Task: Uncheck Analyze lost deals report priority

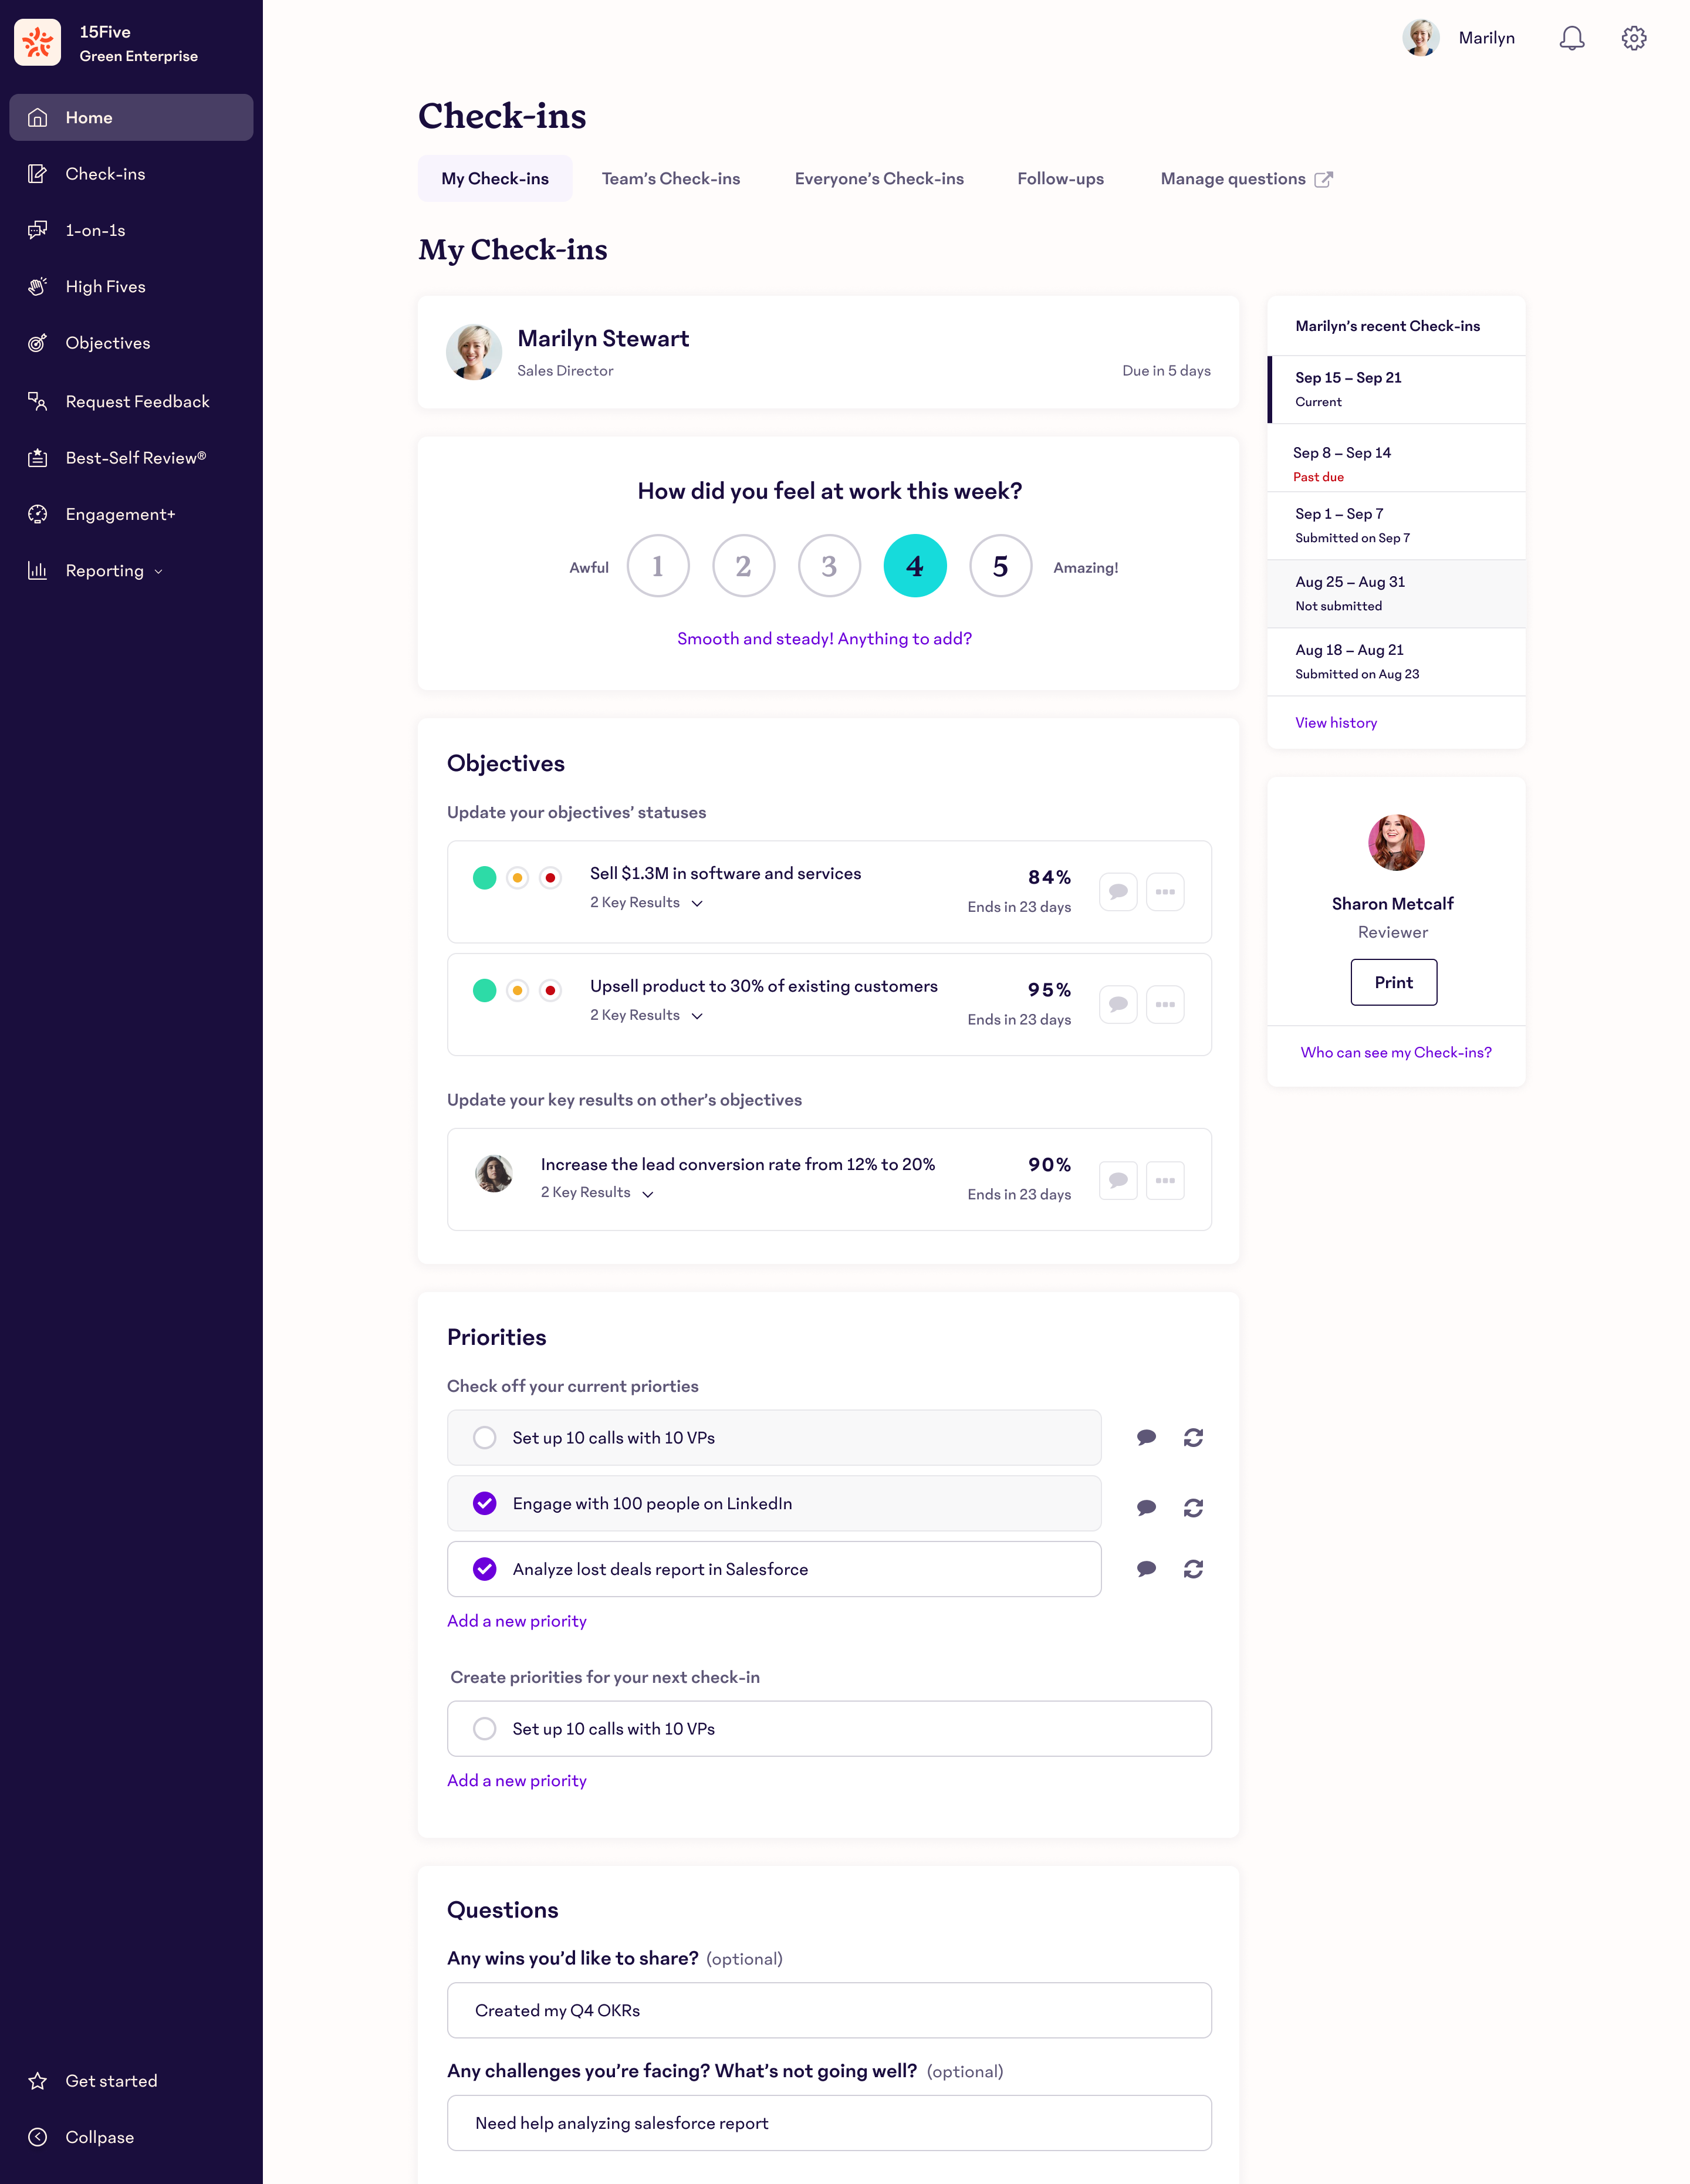Action: [485, 1569]
